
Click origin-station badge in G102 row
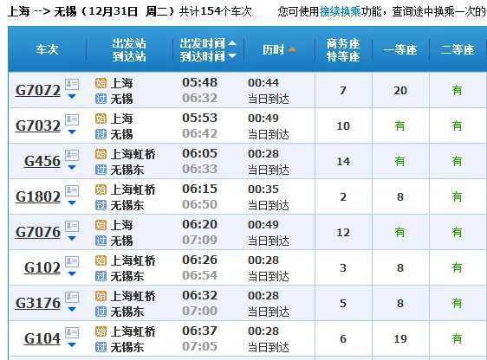pos(101,260)
